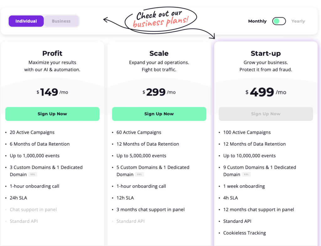Switch to the Business plans tab
321x246 pixels.
[x=61, y=21]
